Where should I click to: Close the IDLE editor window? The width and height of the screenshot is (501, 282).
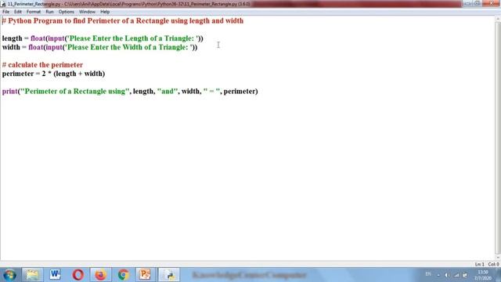point(491,3)
